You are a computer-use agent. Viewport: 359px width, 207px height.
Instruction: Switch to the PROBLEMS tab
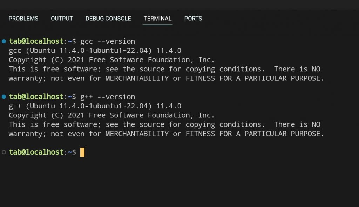click(x=23, y=19)
